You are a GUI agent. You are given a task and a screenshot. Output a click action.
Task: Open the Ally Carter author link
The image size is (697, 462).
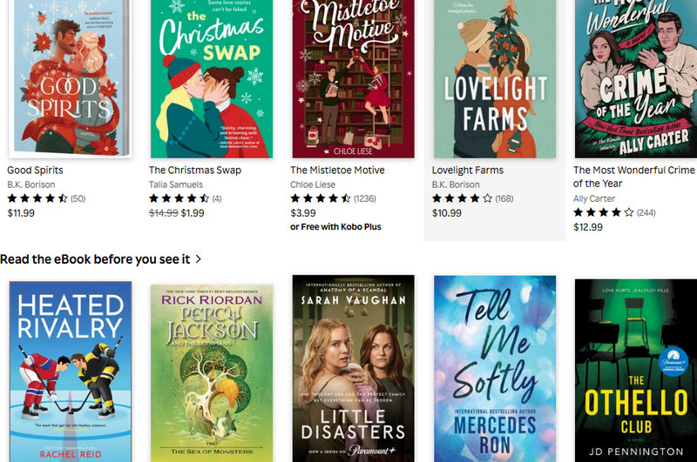click(594, 198)
